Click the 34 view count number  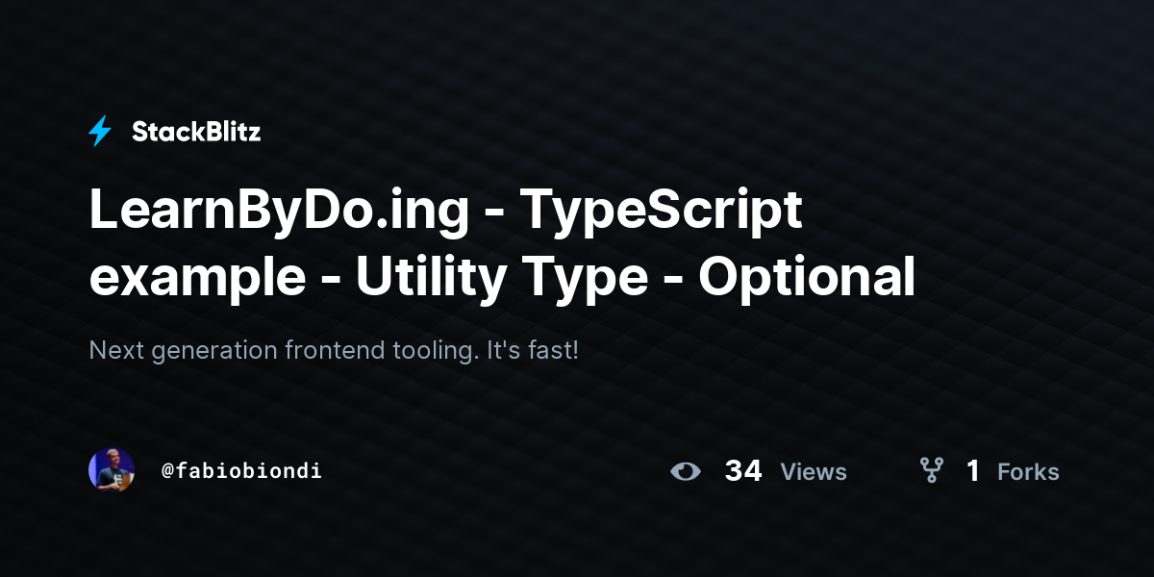click(x=743, y=471)
